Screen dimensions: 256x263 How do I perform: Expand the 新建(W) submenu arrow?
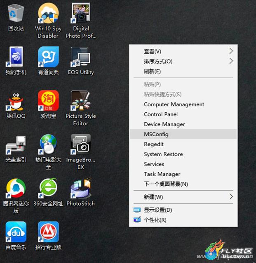tap(231, 197)
